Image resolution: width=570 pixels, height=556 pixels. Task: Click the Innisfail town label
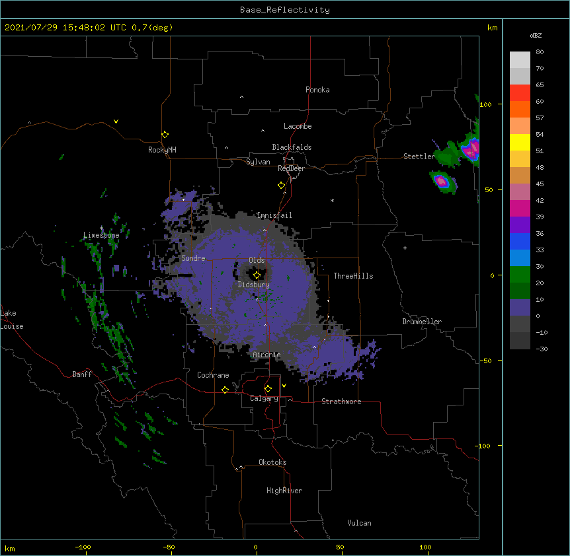[x=274, y=215]
